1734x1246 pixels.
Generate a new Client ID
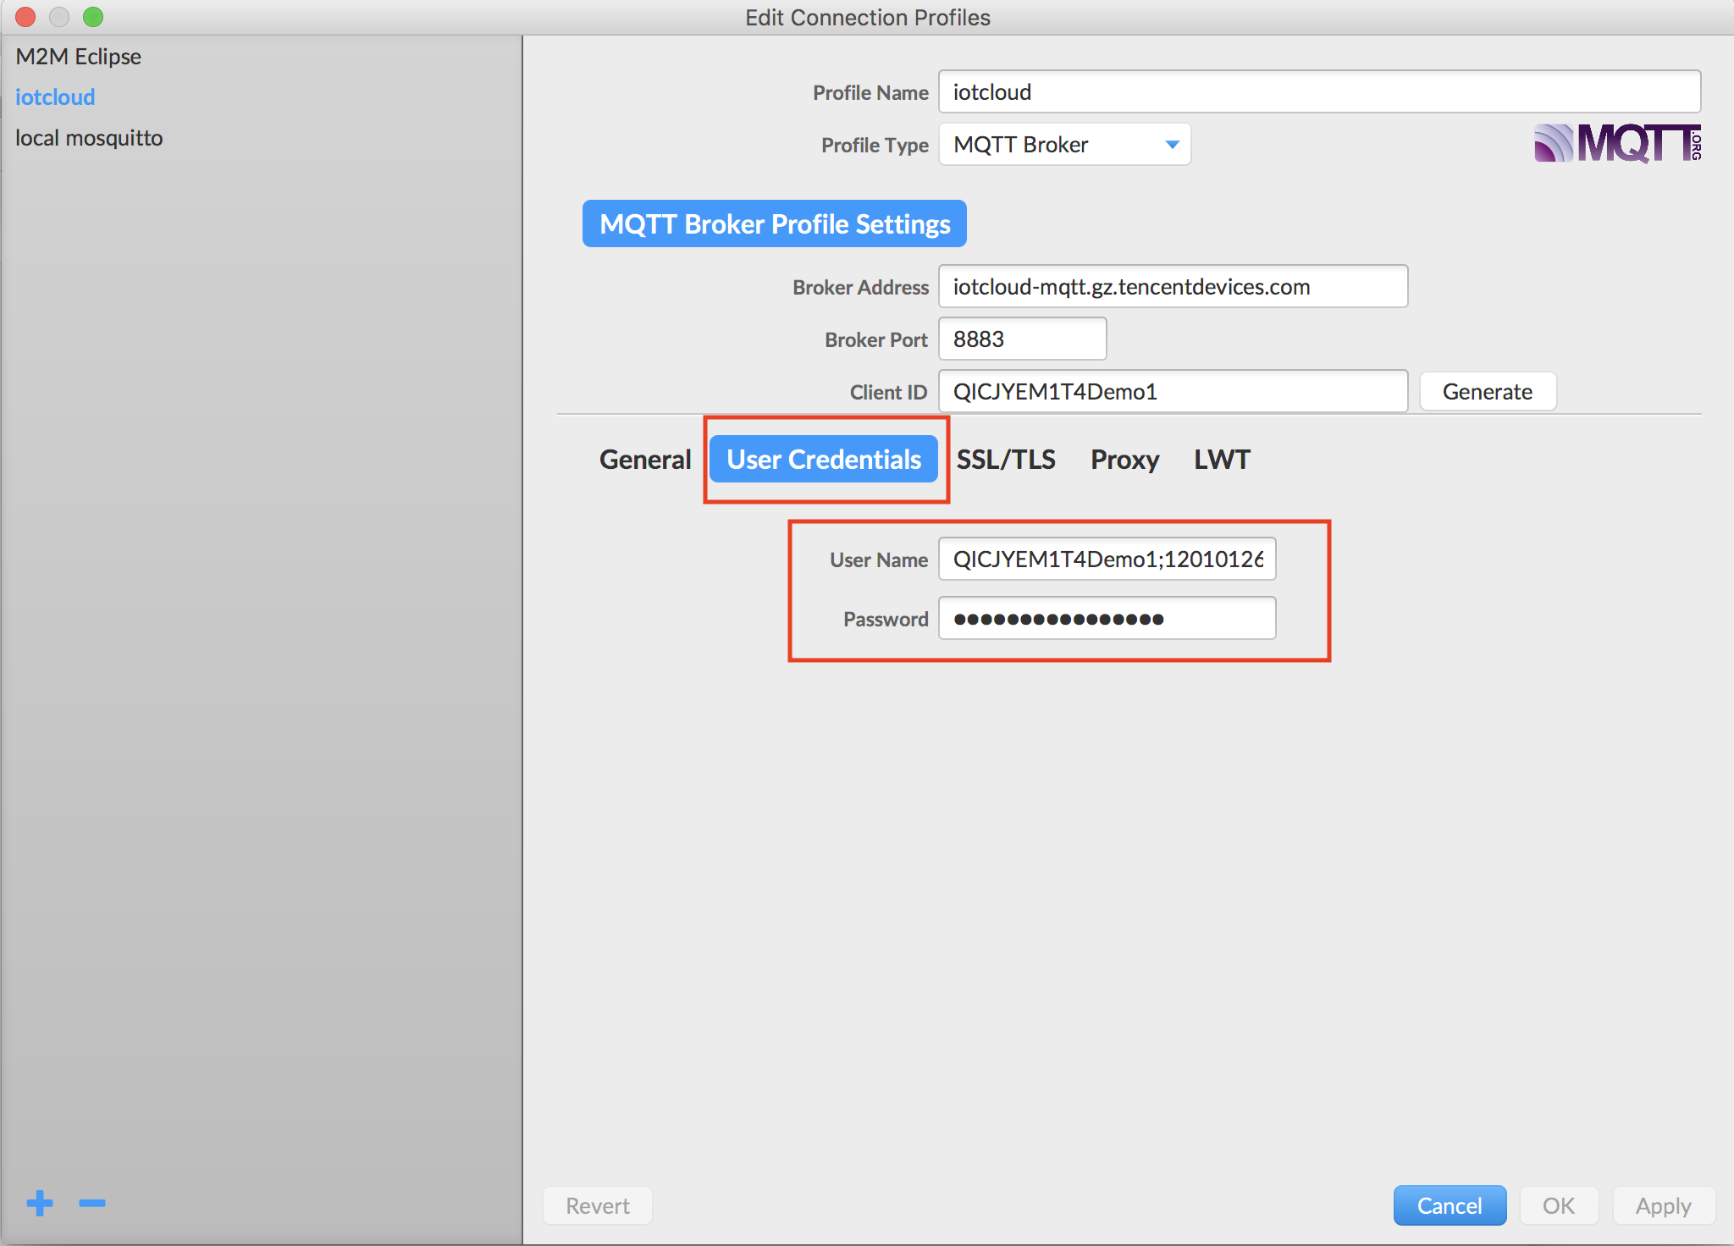click(x=1487, y=391)
